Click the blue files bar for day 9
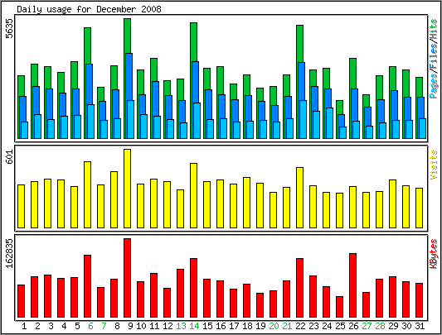The image size is (442, 335). point(129,76)
